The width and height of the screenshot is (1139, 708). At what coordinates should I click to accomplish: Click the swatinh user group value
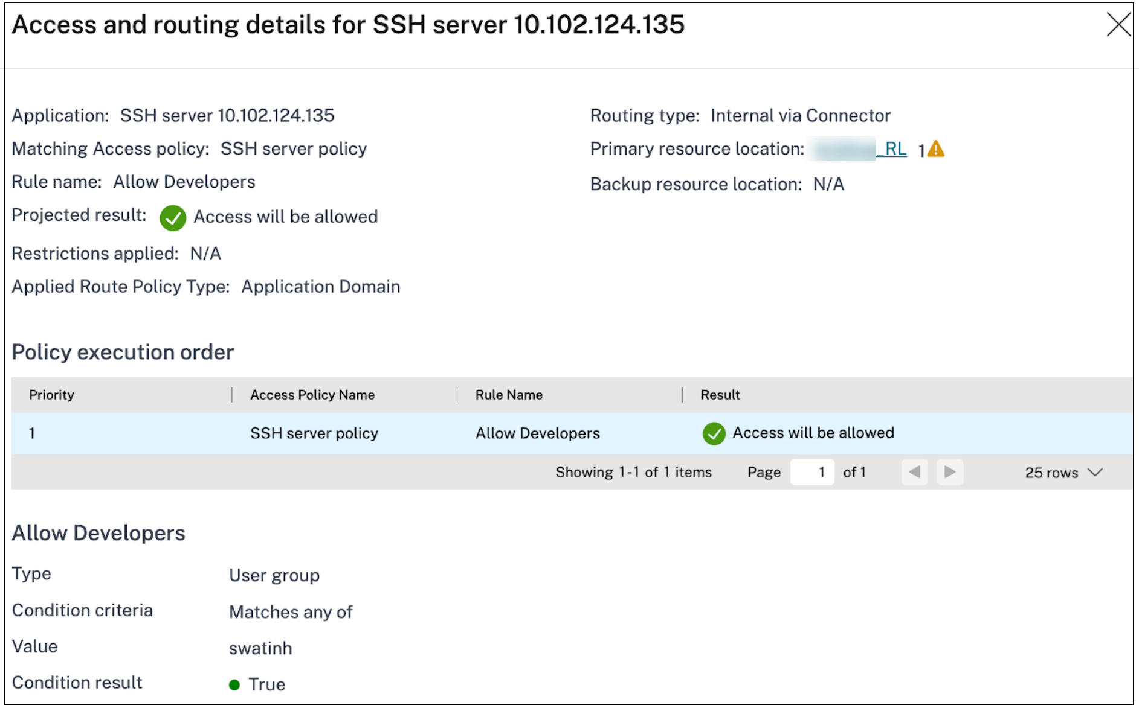tap(260, 648)
